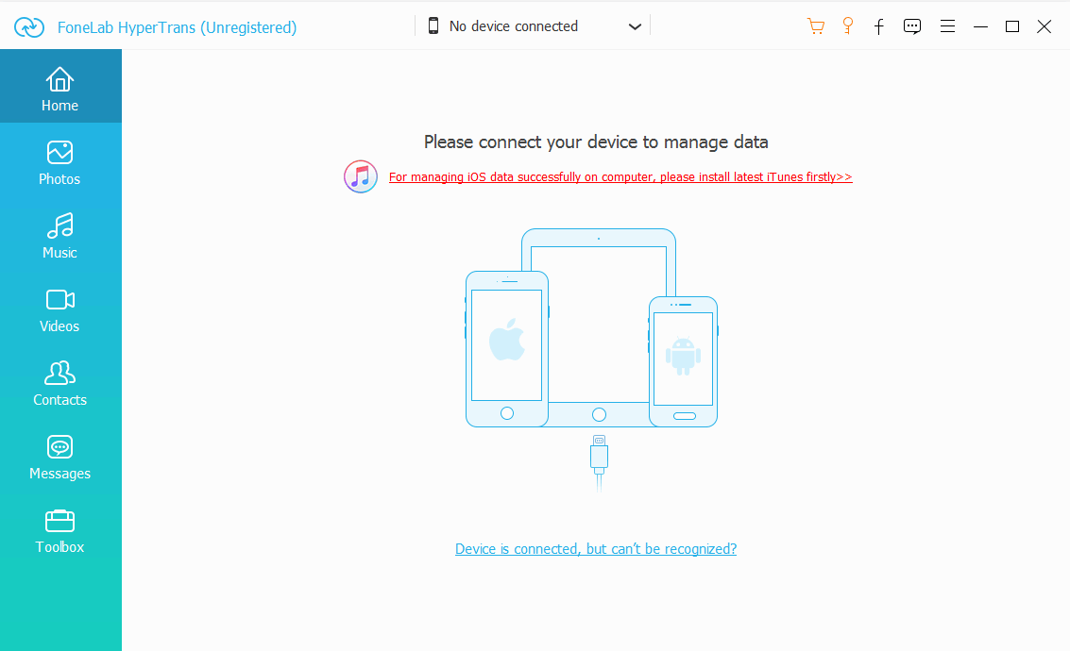The image size is (1070, 651).
Task: Go to the Home tab
Action: coord(60,87)
